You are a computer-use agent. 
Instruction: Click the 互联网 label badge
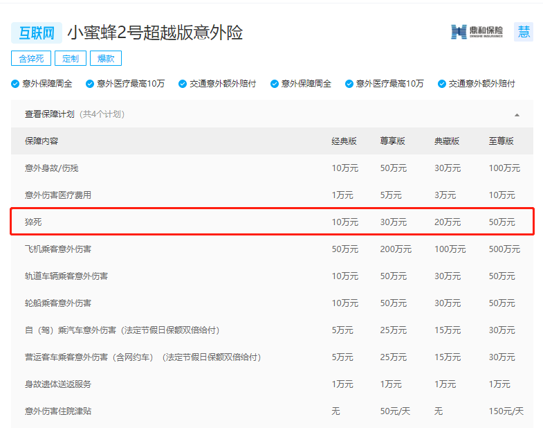pyautogui.click(x=37, y=33)
